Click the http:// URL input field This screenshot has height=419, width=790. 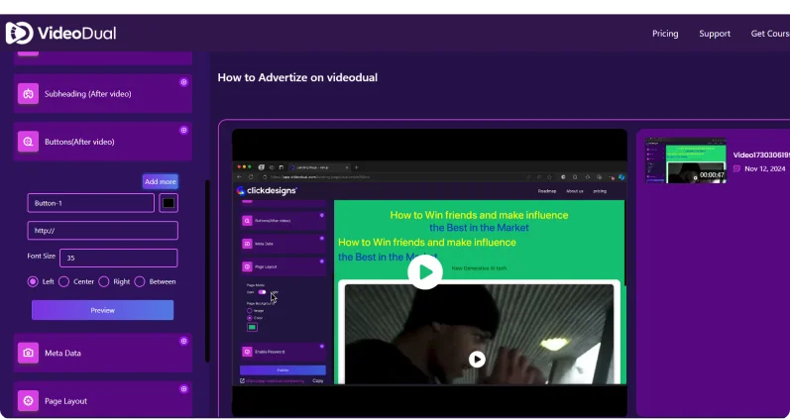pos(102,231)
